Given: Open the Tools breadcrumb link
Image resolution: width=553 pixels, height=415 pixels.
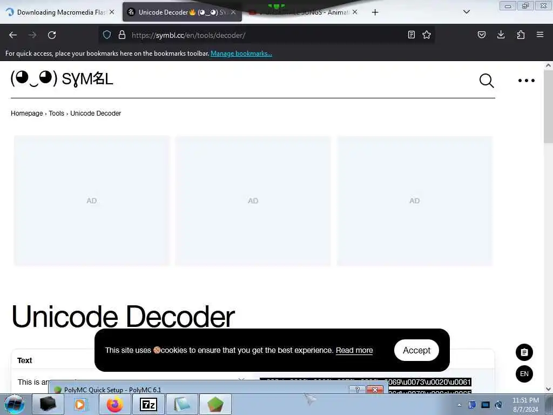Looking at the screenshot, I should [56, 113].
